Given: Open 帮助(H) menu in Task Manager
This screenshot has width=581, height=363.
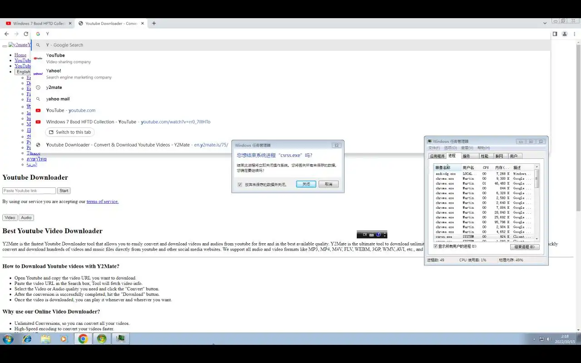Looking at the screenshot, I should point(483,148).
